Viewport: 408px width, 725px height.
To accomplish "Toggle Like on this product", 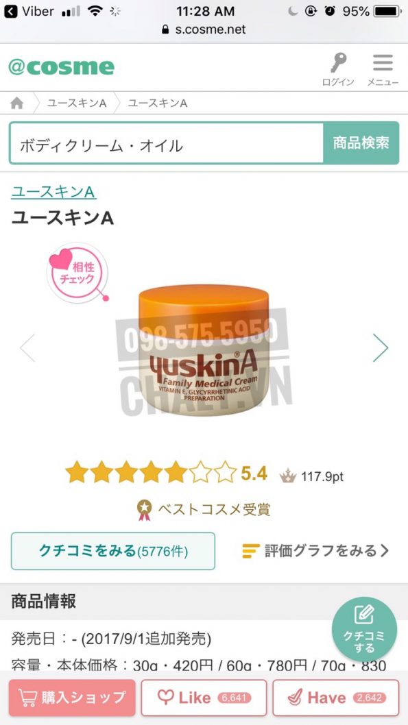I will coord(204,698).
